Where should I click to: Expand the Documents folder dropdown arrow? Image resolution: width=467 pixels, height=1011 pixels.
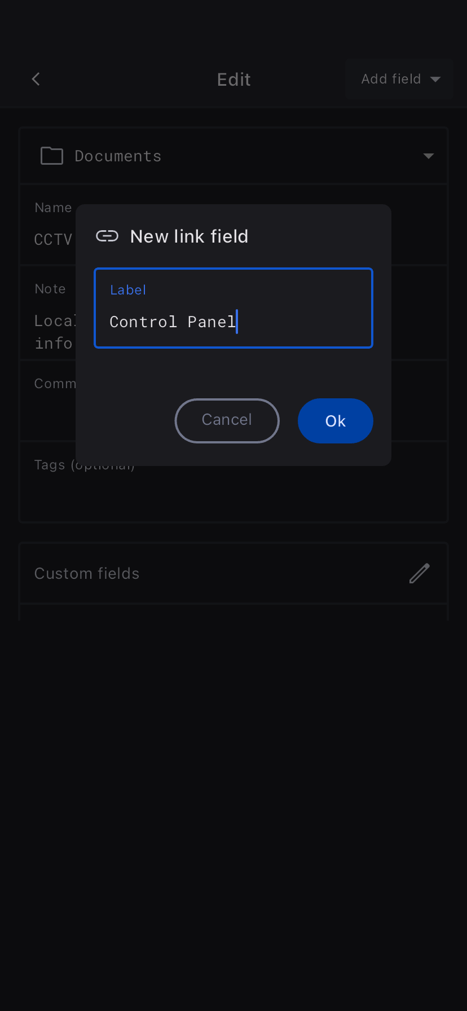pyautogui.click(x=429, y=156)
